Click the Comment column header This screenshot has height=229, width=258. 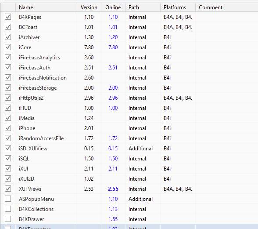(227, 7)
